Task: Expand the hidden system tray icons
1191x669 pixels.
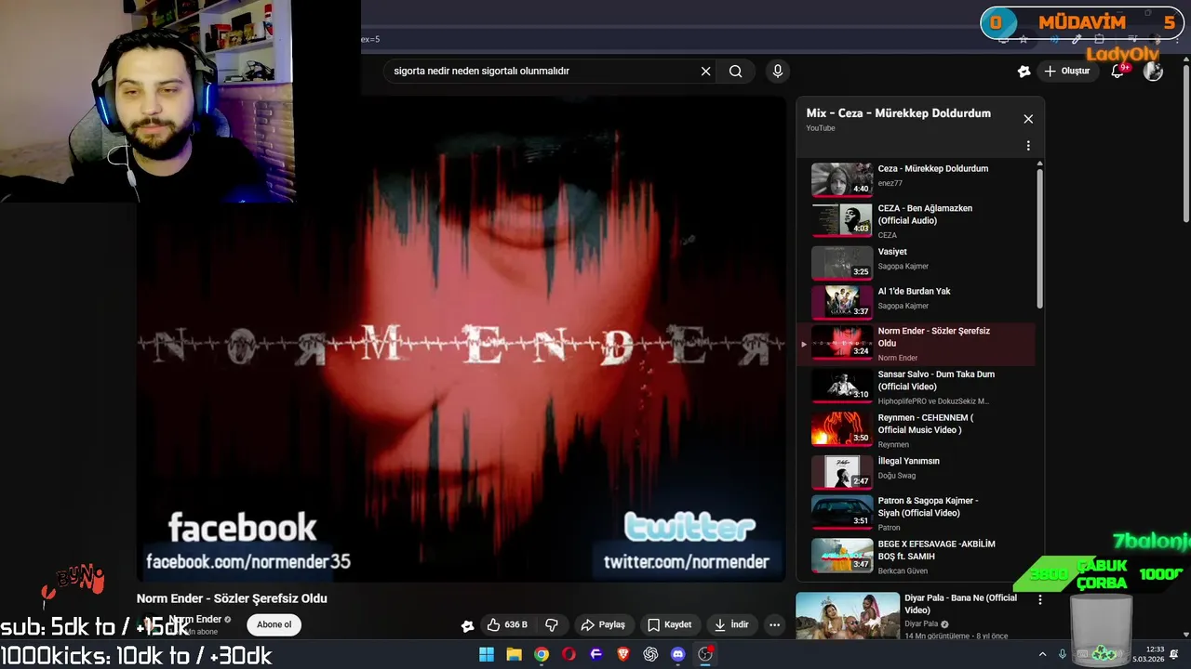Action: point(1042,654)
